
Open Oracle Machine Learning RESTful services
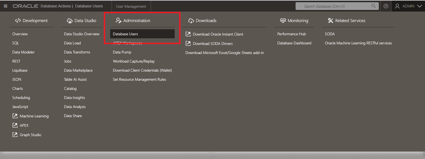[358, 43]
